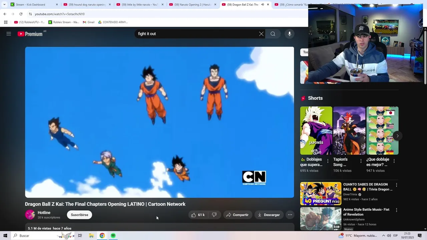Screen dimensions: 427x240
Task: Open options menu for Tapion's Song short
Action: [361, 161]
